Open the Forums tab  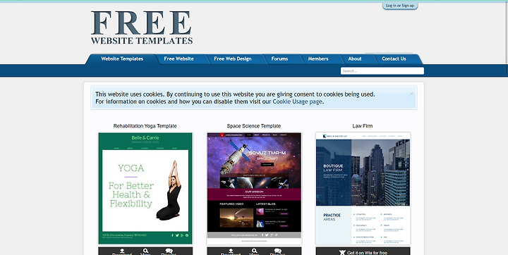pyautogui.click(x=279, y=59)
